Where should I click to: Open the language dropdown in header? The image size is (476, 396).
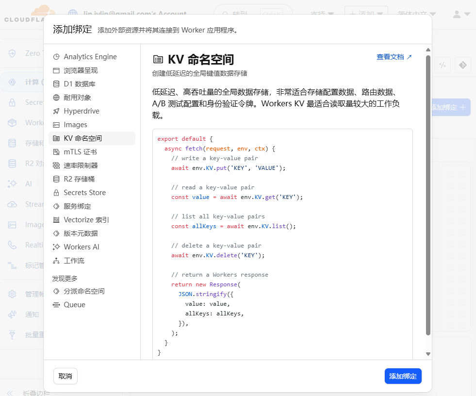(x=417, y=14)
